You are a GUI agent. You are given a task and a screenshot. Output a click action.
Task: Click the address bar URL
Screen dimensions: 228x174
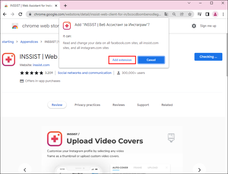[x=97, y=14]
